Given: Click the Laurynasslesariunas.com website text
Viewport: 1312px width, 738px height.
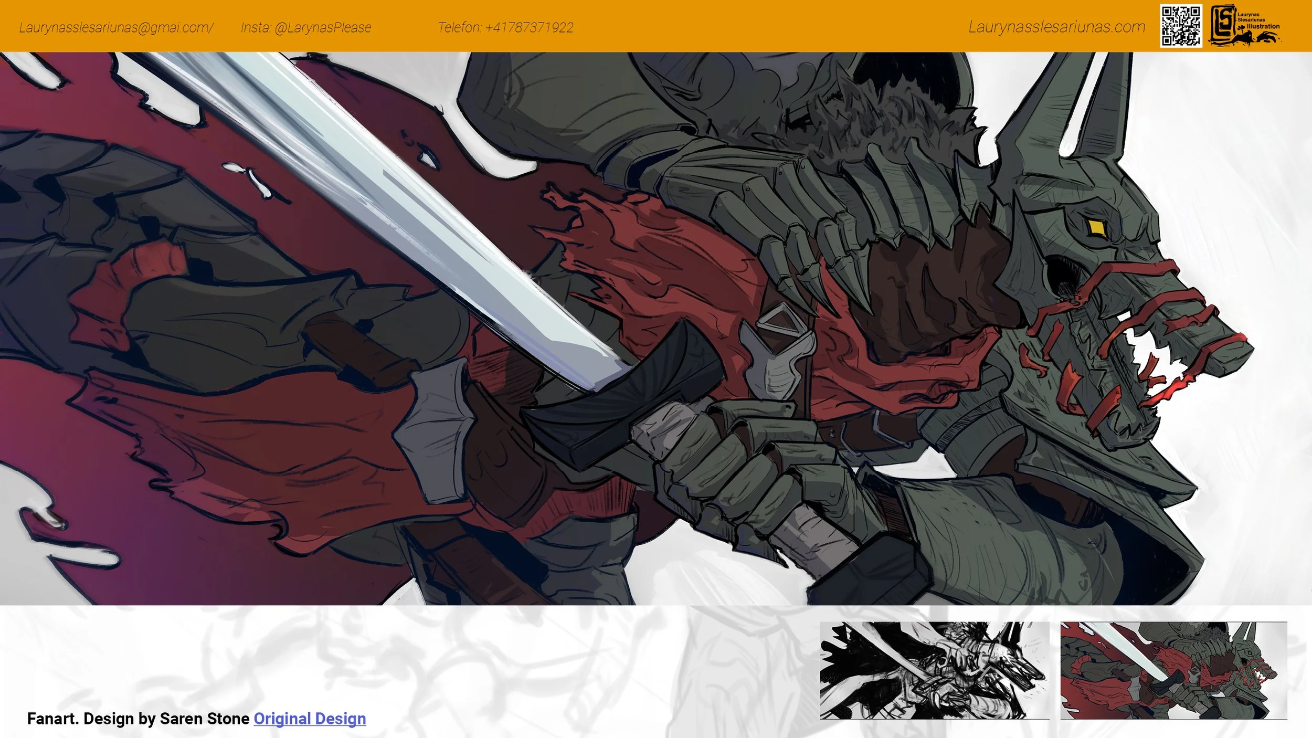Looking at the screenshot, I should click(x=1056, y=27).
